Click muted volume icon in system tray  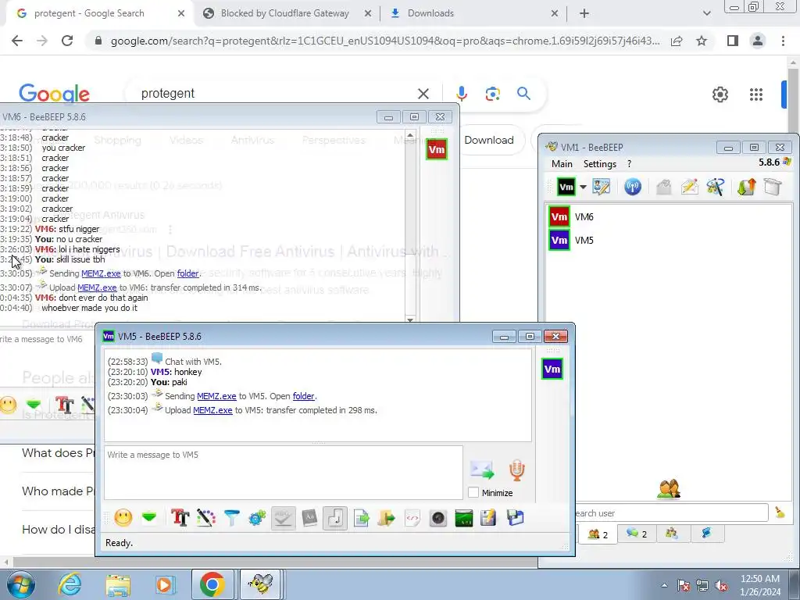coord(721,586)
